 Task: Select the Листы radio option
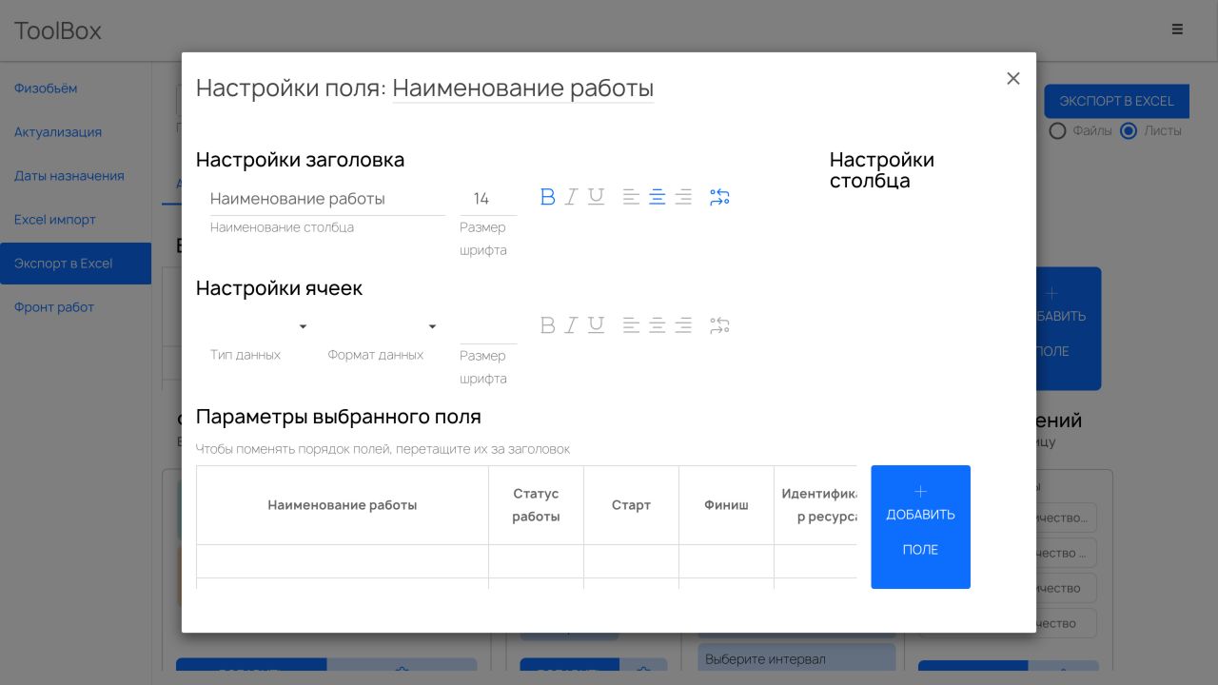click(1129, 130)
